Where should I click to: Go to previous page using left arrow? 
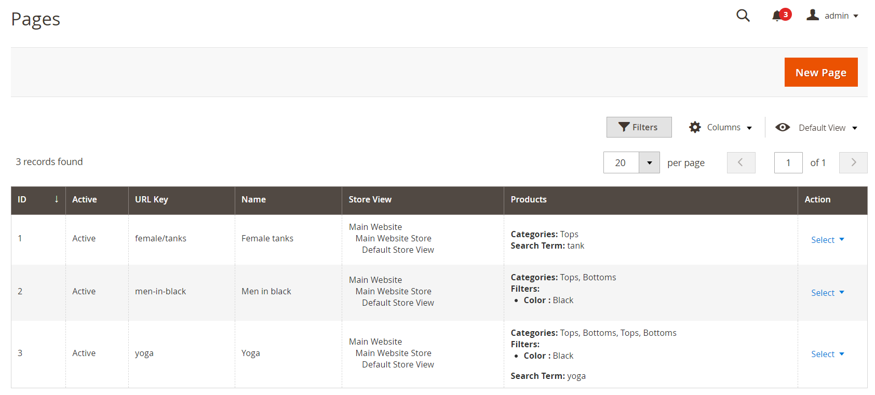click(741, 162)
